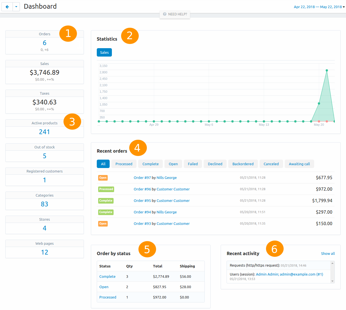Image resolution: width=346 pixels, height=310 pixels.
Task: Click the Open link in Order by status table
Action: coord(104,287)
